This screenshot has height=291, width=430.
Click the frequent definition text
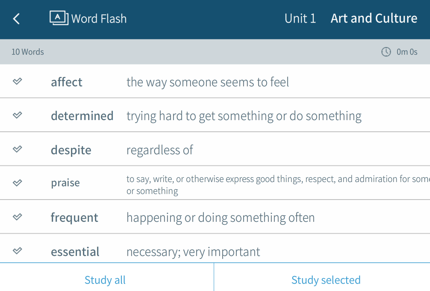221,218
